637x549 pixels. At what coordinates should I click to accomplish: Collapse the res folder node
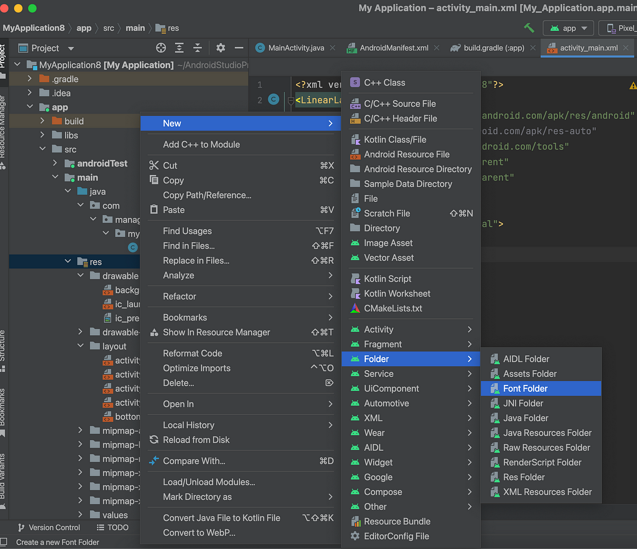tap(68, 262)
